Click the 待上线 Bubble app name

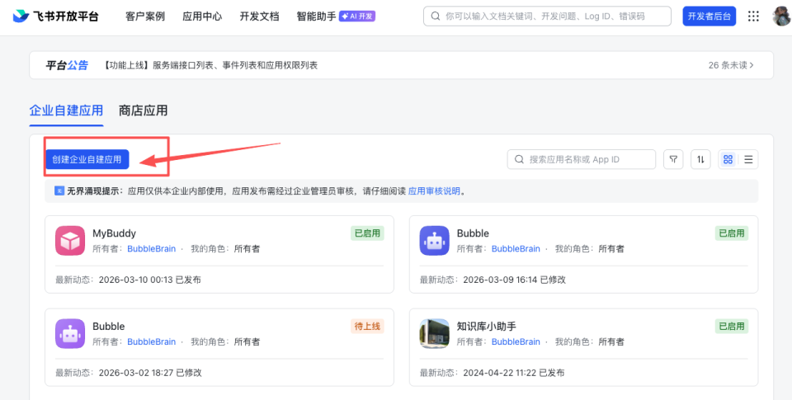point(109,327)
